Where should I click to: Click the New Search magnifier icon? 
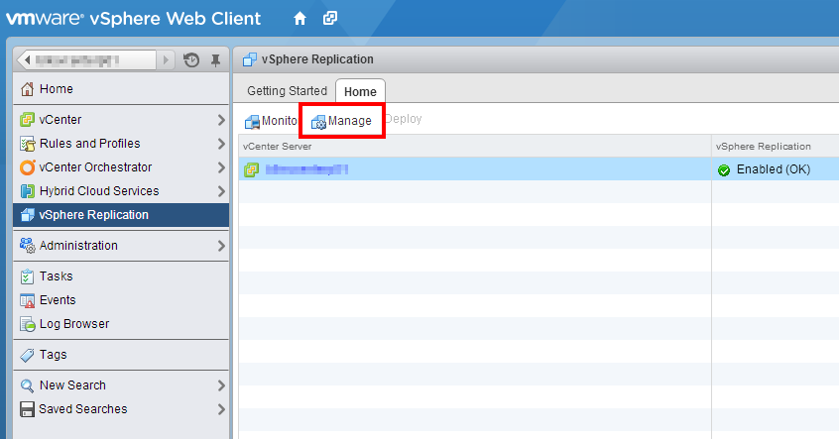click(28, 385)
